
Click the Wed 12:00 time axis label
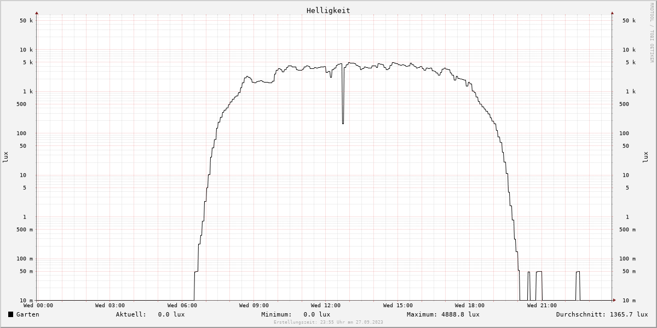(x=326, y=306)
